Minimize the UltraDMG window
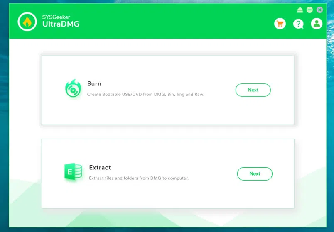The width and height of the screenshot is (334, 232). click(x=309, y=10)
